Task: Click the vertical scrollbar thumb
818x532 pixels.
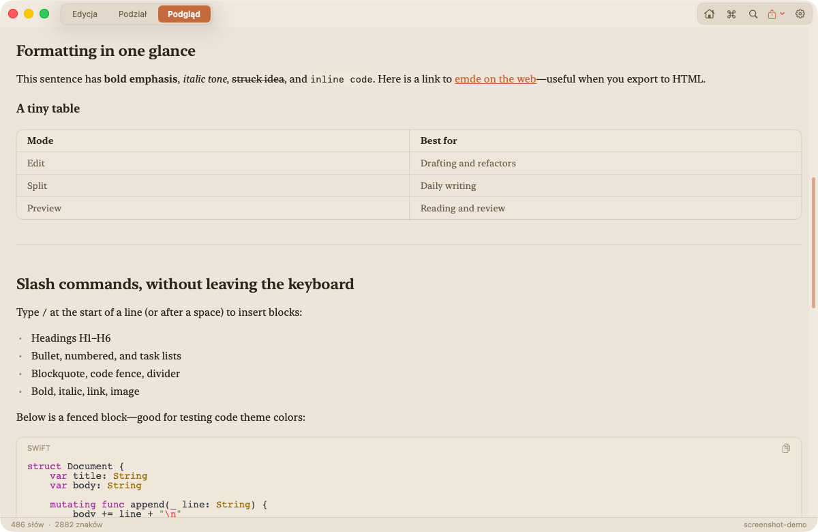Action: pos(813,243)
